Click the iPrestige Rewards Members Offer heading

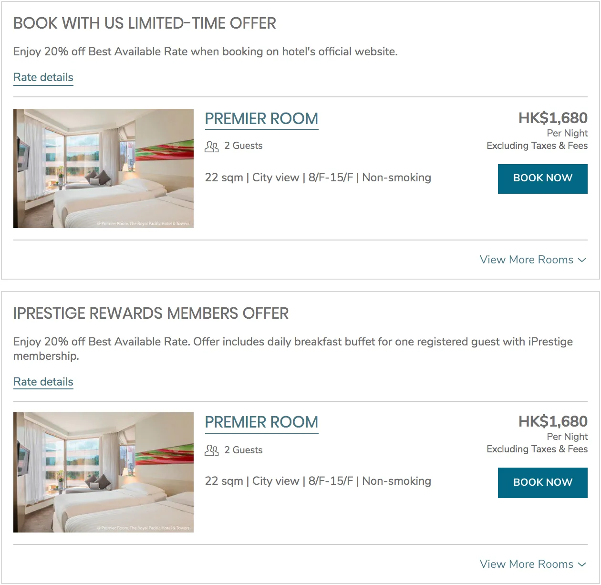151,313
